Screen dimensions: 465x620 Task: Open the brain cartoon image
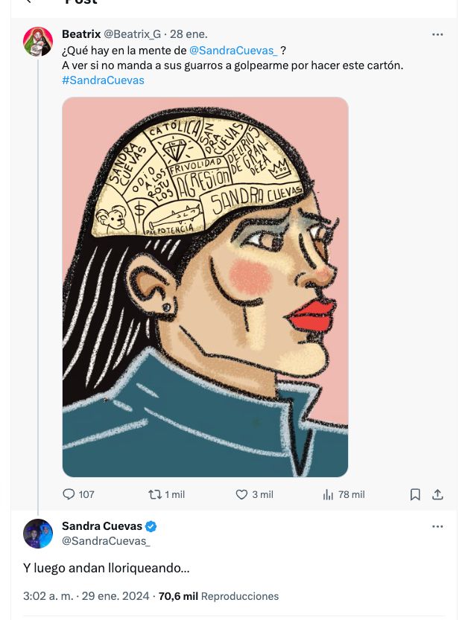tap(205, 287)
